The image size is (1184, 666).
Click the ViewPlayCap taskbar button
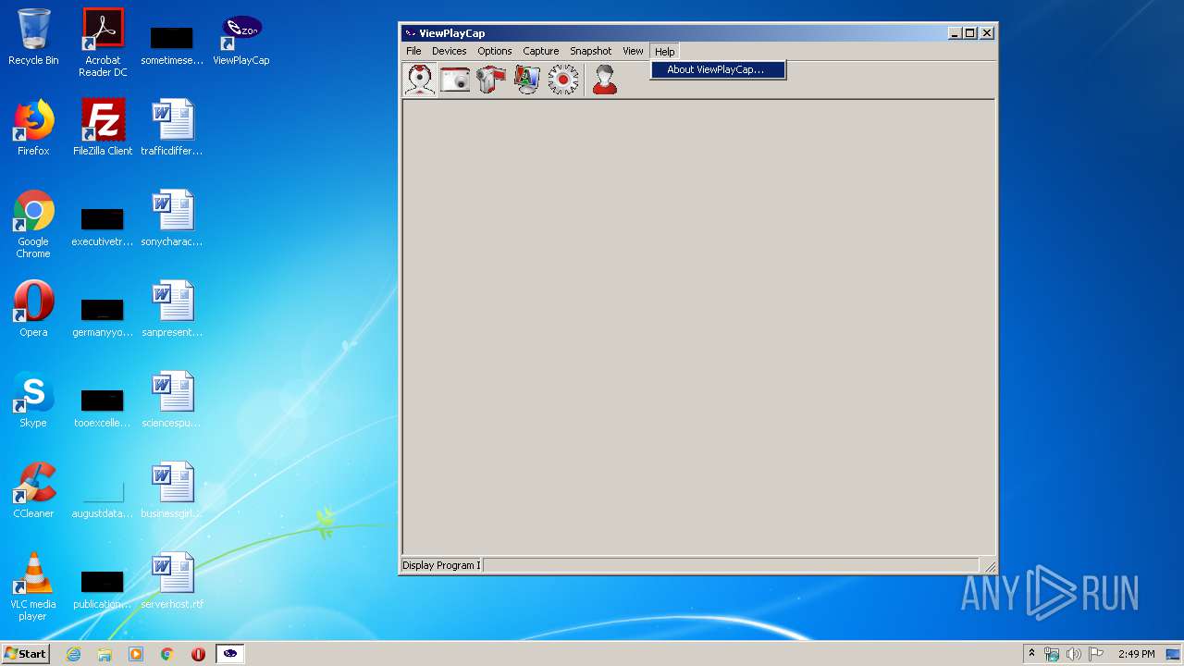229,654
